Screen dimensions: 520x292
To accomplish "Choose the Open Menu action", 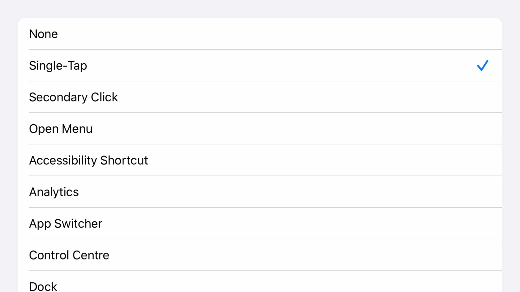I will tap(260, 128).
